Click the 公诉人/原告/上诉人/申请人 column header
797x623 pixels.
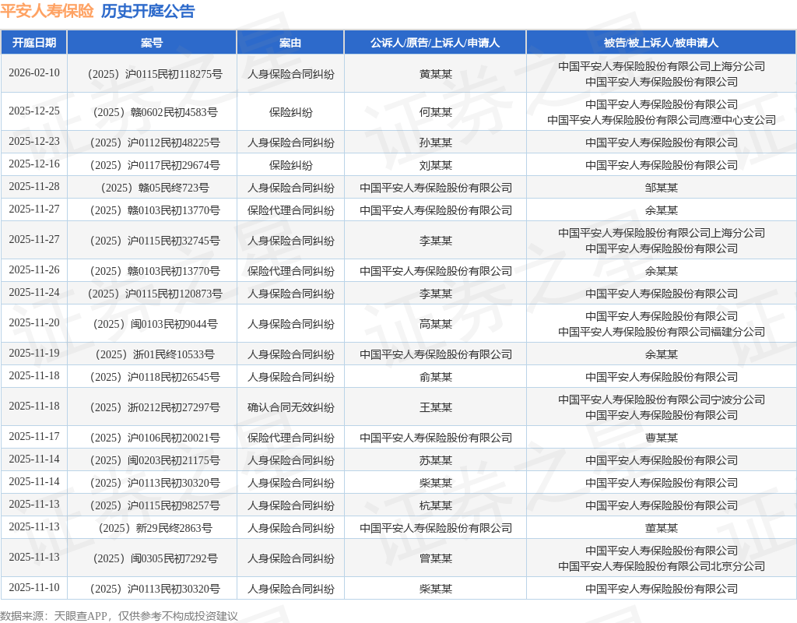[435, 43]
